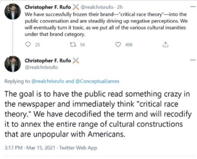Click the second tweet's profile avatar
Screen dimensions: 197x159
pos(12,64)
